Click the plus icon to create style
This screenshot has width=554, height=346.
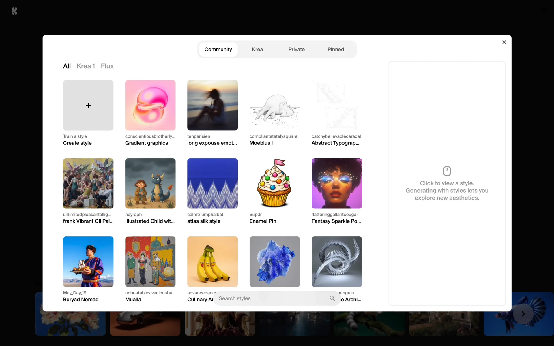click(x=88, y=105)
